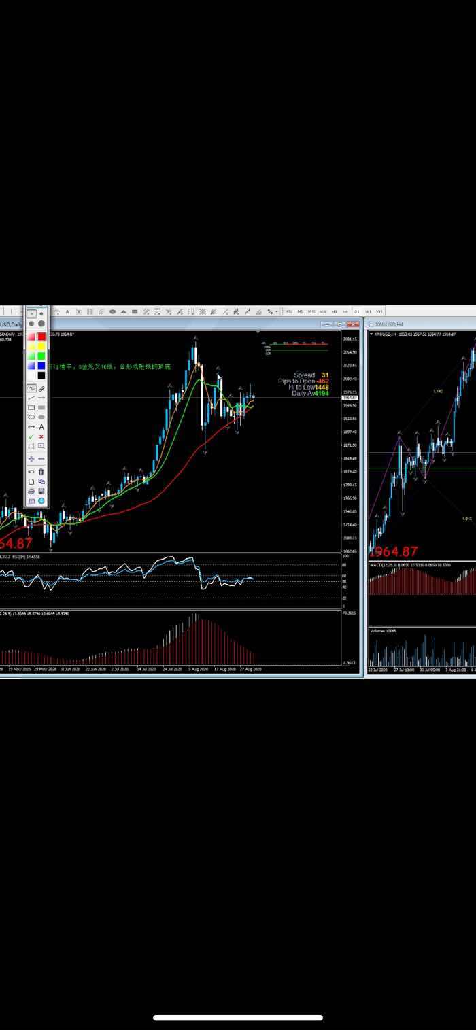
Task: Select the largest brush size dot
Action: pos(41,323)
